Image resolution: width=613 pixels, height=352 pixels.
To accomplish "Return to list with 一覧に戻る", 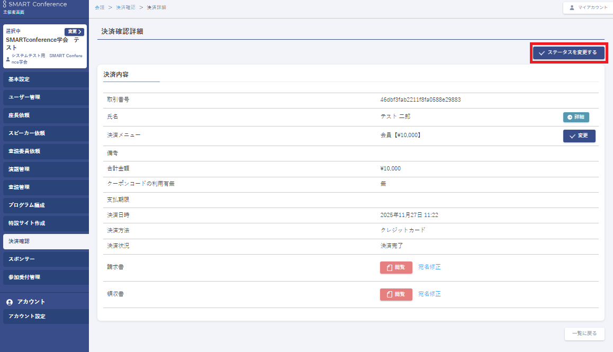I will tap(584, 333).
